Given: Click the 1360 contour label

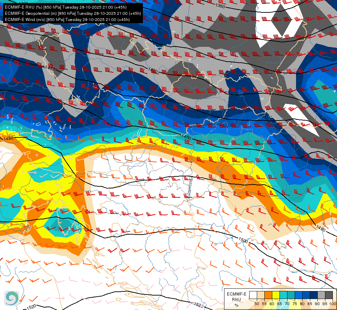Looking at the screenshot, I should point(220,6).
